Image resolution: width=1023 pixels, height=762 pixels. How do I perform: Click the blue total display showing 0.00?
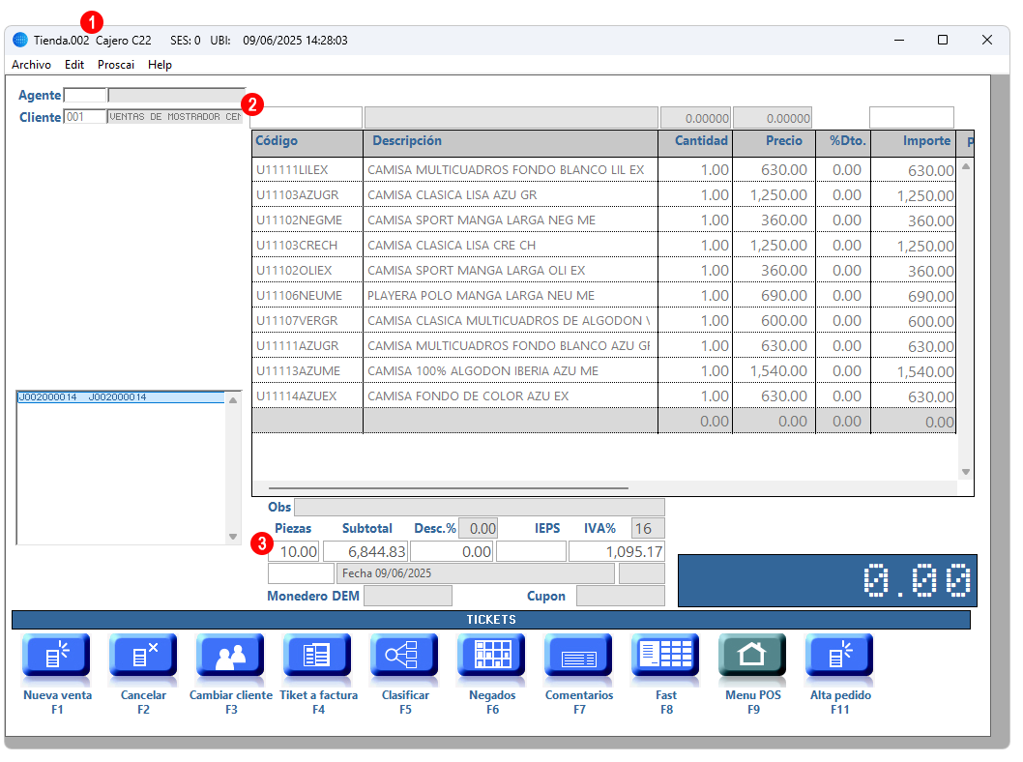pos(828,580)
